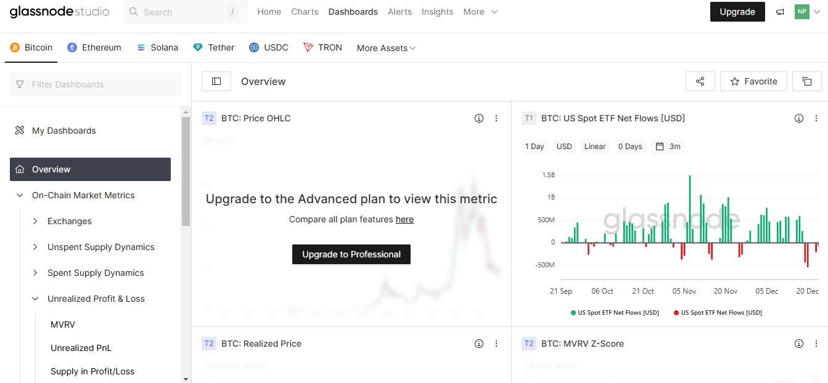Image resolution: width=828 pixels, height=383 pixels.
Task: Open the 1 Day resolution selector
Action: pyautogui.click(x=535, y=147)
